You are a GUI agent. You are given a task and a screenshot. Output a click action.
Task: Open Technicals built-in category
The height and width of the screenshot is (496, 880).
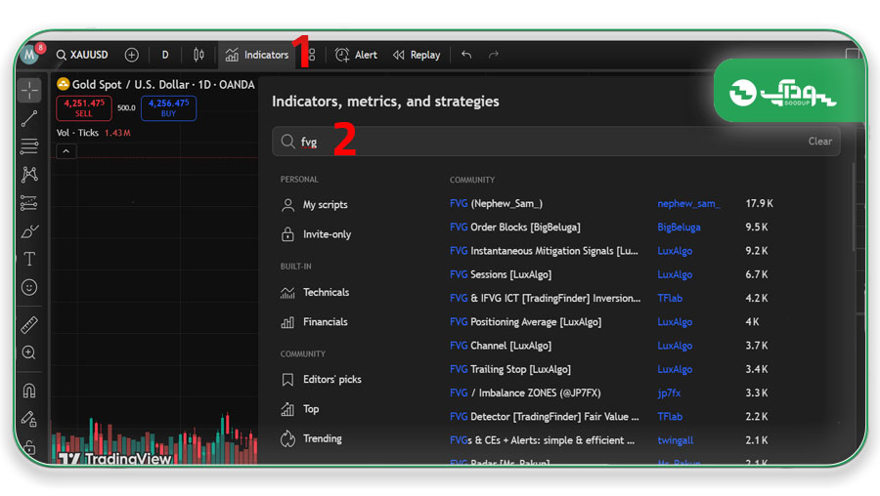point(315,293)
